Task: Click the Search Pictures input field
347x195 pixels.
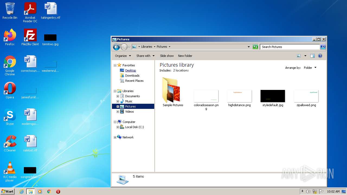Action: 290,47
